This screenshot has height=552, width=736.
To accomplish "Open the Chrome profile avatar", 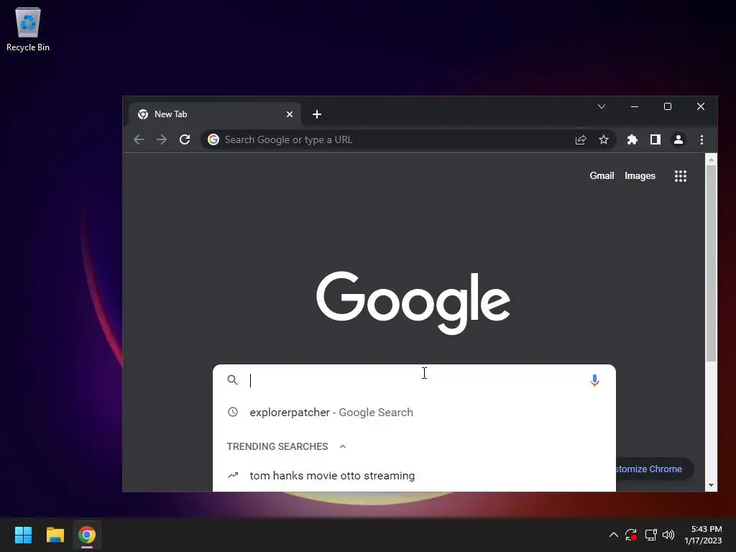I will coord(678,139).
